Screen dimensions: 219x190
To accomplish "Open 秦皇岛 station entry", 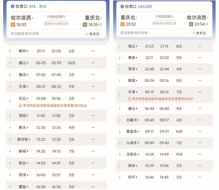I will (x=132, y=132).
